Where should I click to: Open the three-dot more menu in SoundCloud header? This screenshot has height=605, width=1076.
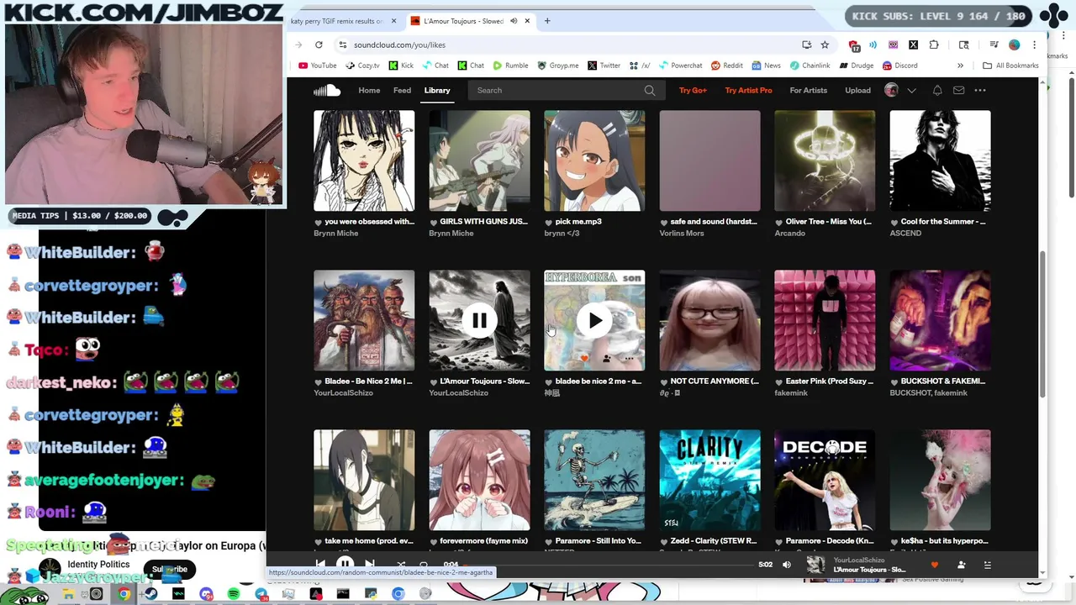(980, 91)
